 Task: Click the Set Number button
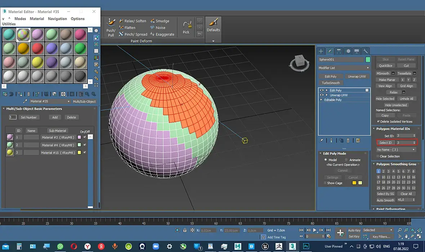[x=28, y=117]
